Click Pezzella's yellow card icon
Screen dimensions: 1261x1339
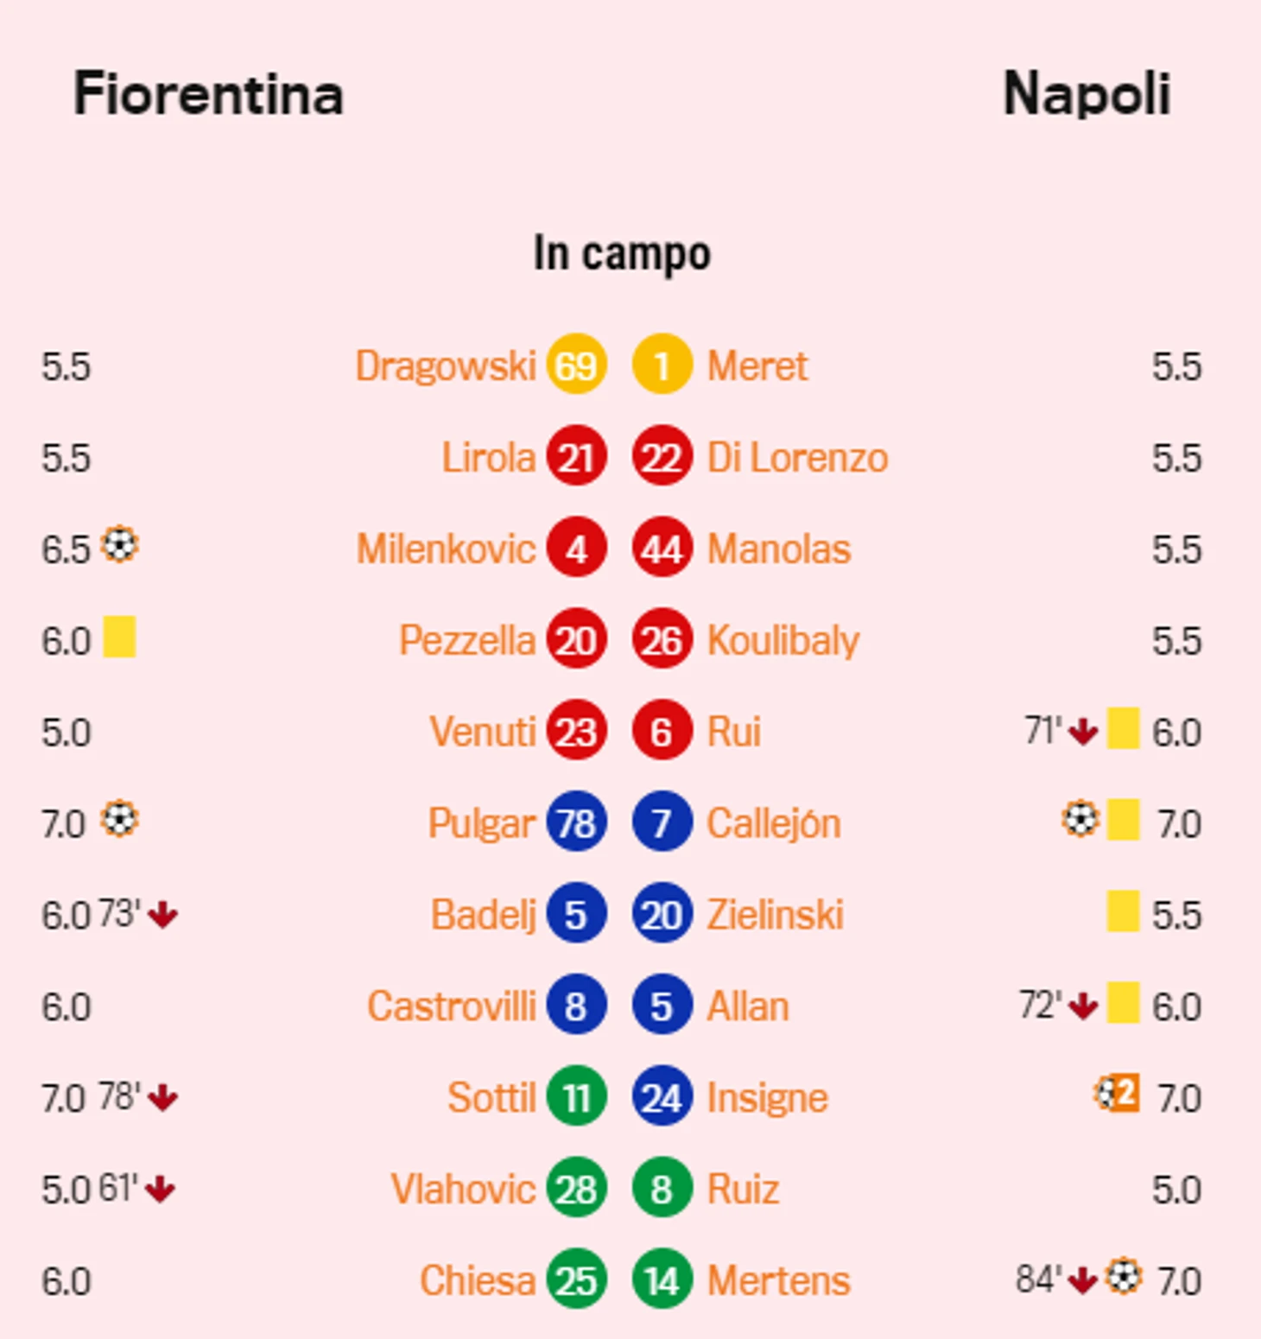coord(119,637)
